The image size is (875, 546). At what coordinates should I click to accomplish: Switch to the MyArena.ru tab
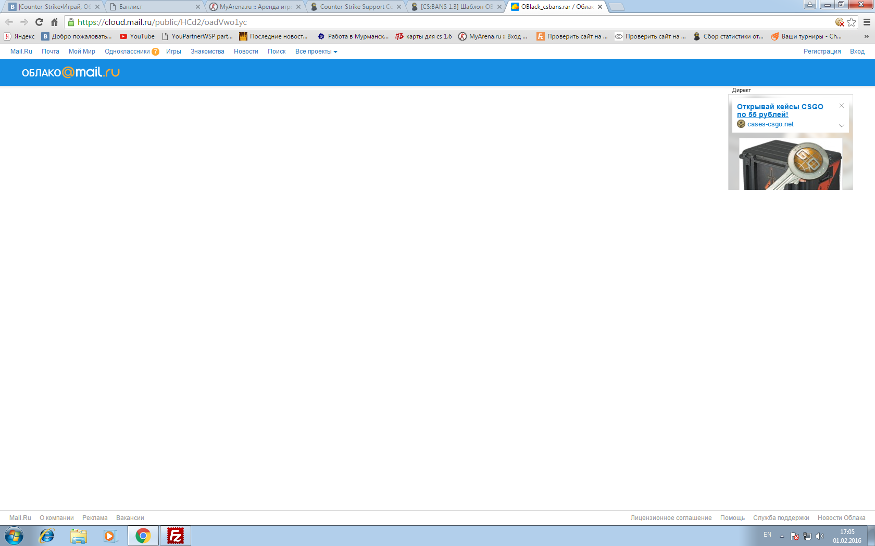pyautogui.click(x=255, y=7)
